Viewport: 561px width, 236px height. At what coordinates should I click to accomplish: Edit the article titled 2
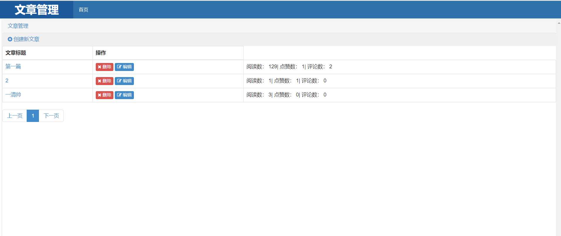pos(124,81)
